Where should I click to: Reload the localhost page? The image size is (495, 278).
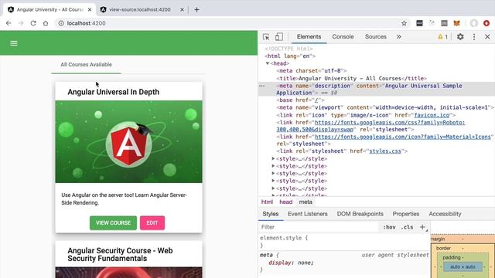pyautogui.click(x=33, y=23)
